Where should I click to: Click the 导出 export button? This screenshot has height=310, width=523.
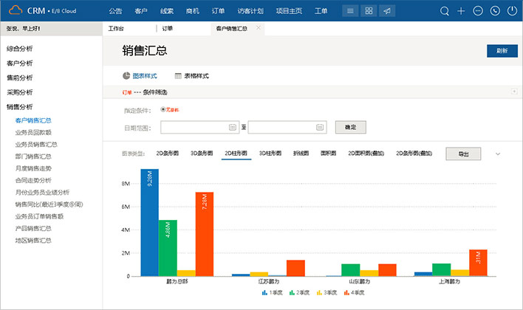[463, 154]
